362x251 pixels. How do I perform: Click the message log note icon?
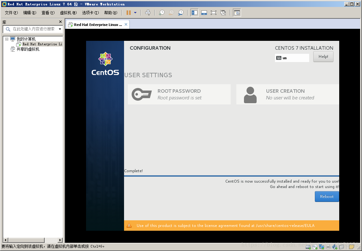(x=351, y=247)
